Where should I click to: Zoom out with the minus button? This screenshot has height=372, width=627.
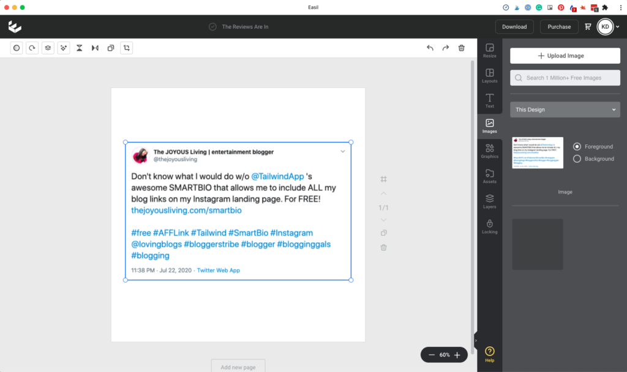click(432, 355)
